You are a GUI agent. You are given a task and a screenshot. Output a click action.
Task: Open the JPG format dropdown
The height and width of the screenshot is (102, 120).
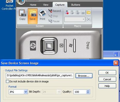tap(26, 92)
